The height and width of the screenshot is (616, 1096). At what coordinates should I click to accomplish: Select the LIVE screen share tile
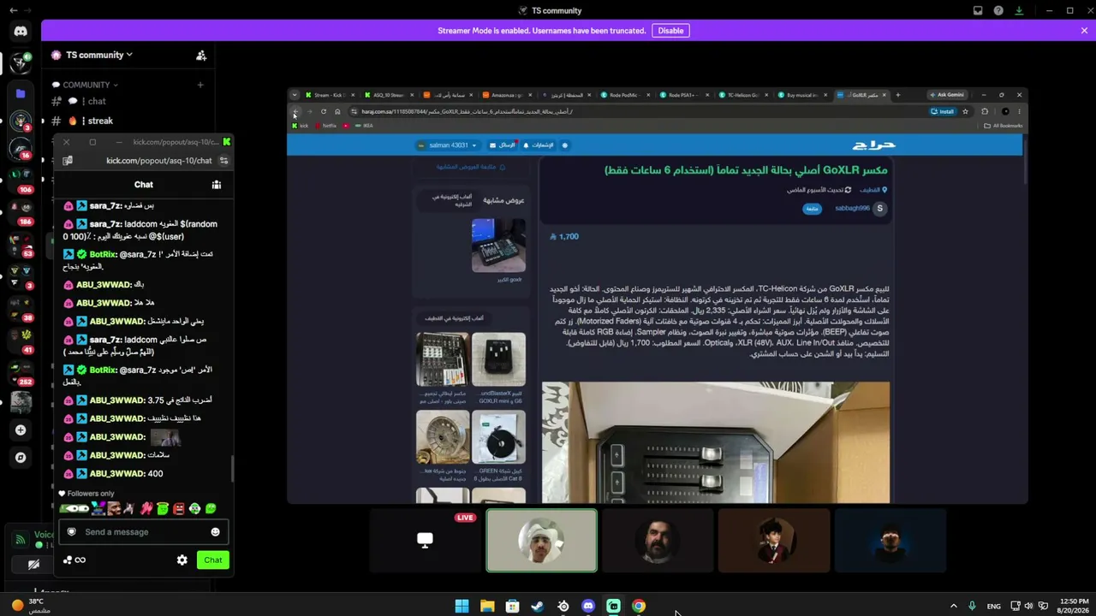[x=425, y=540]
